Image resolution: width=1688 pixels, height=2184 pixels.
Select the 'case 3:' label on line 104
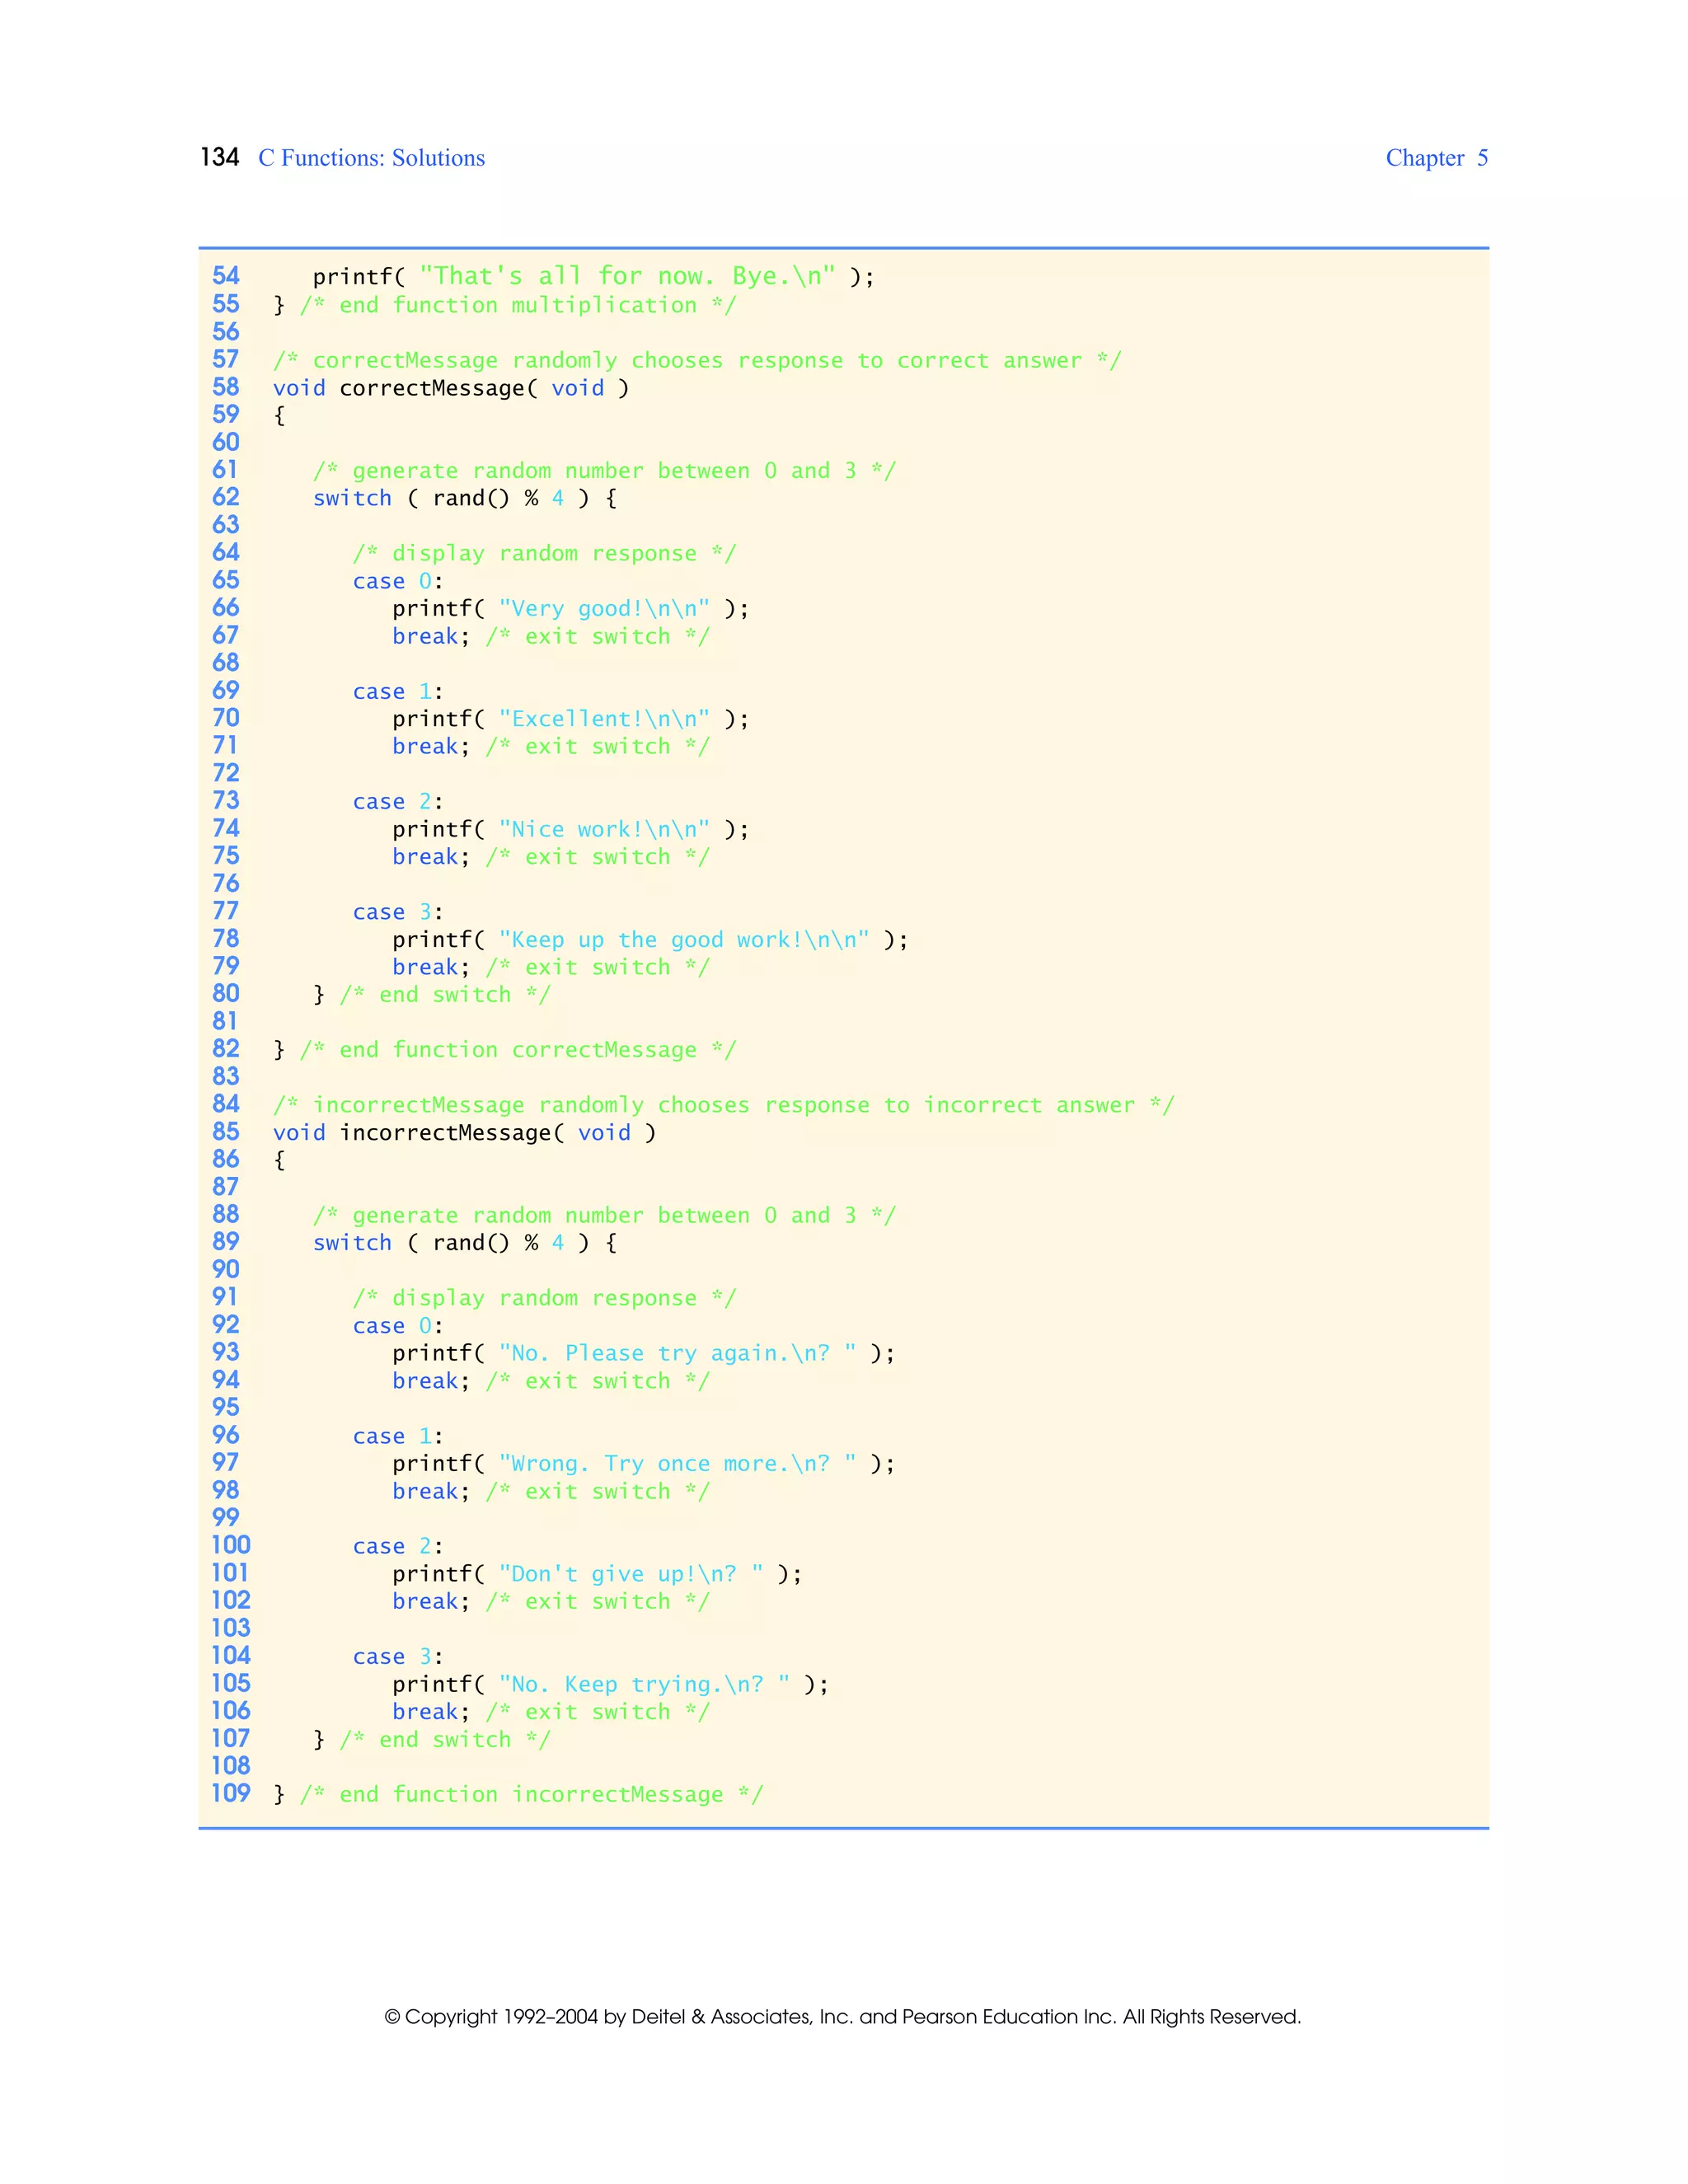click(398, 1657)
